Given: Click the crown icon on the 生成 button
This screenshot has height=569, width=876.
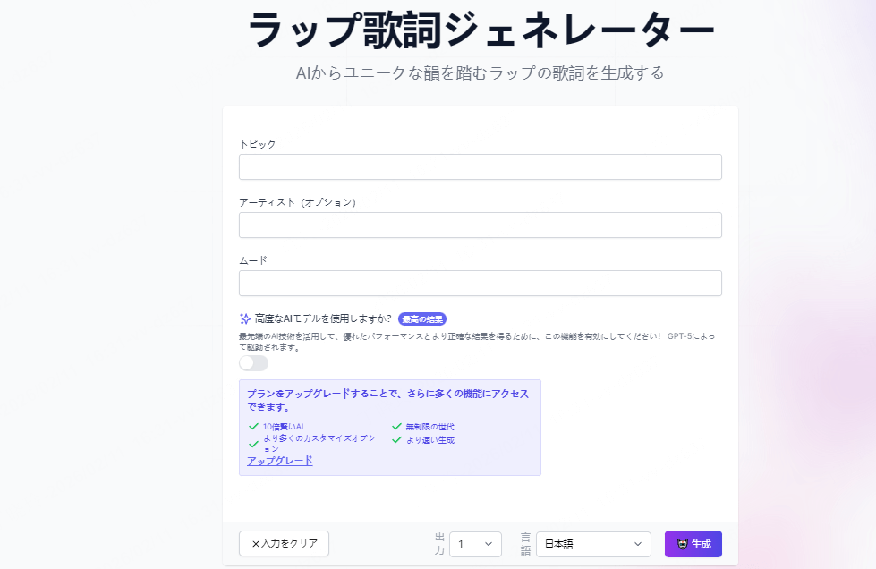Looking at the screenshot, I should [683, 543].
